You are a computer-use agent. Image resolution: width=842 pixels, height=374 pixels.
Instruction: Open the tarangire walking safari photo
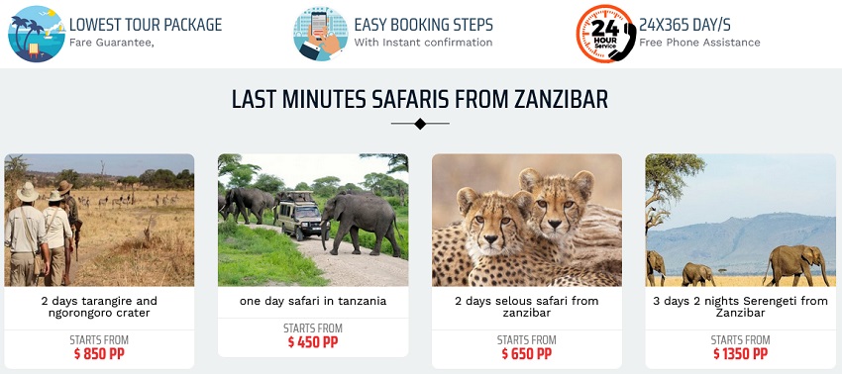point(99,220)
